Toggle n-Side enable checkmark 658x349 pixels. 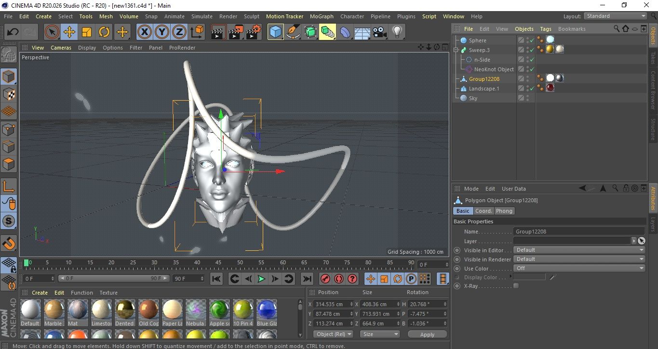[532, 60]
